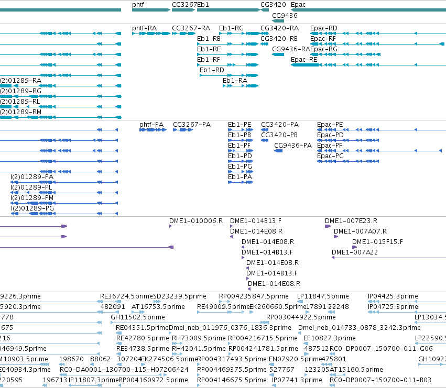This screenshot has width=446, height=388.
Task: Click the Dmel_neb_014733_0878_3242.3prime label
Action: point(359,328)
